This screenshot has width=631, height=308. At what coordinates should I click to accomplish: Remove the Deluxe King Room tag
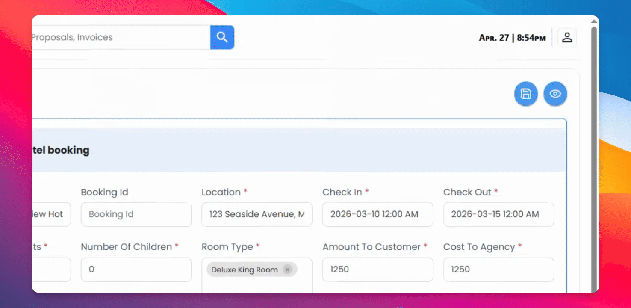(x=287, y=269)
